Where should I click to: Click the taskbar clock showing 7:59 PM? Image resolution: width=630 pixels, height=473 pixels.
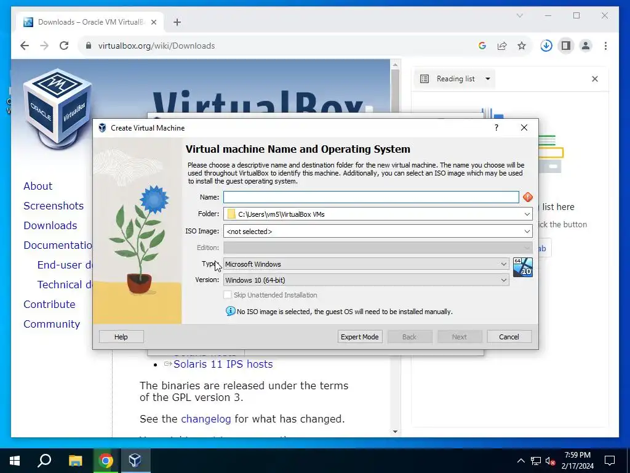[577, 461]
